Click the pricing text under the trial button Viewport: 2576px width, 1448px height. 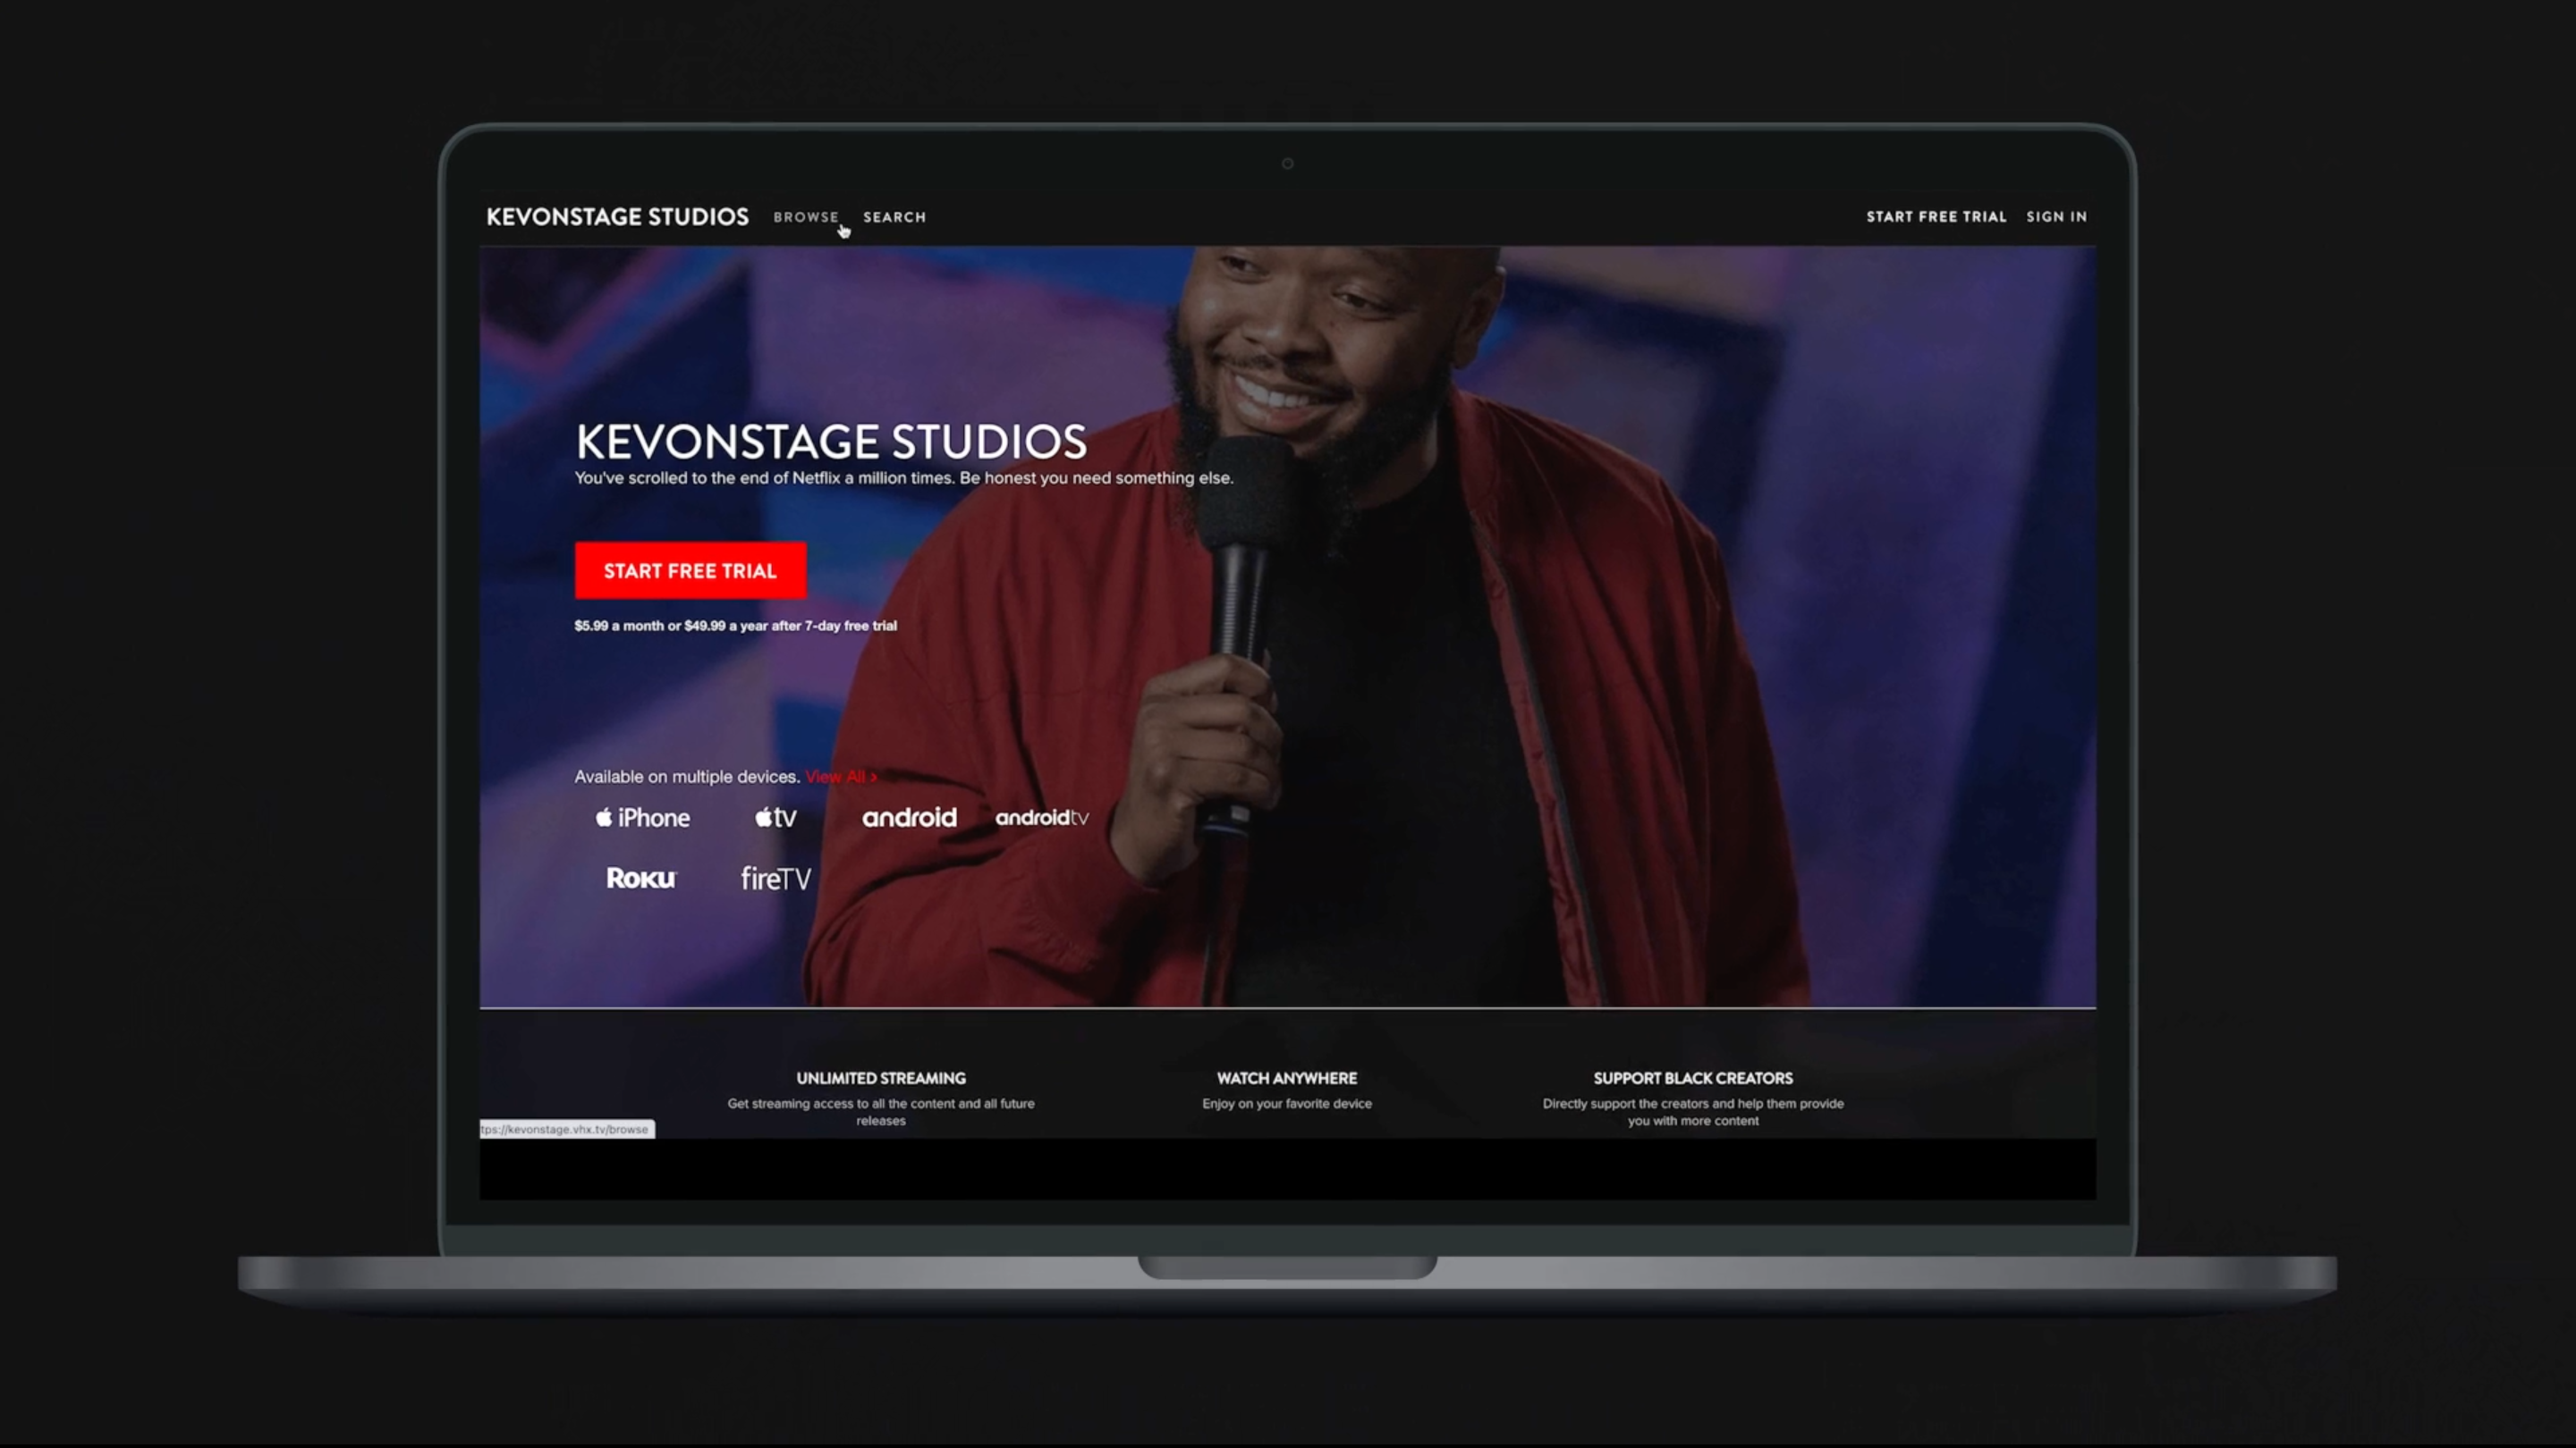[x=735, y=626]
